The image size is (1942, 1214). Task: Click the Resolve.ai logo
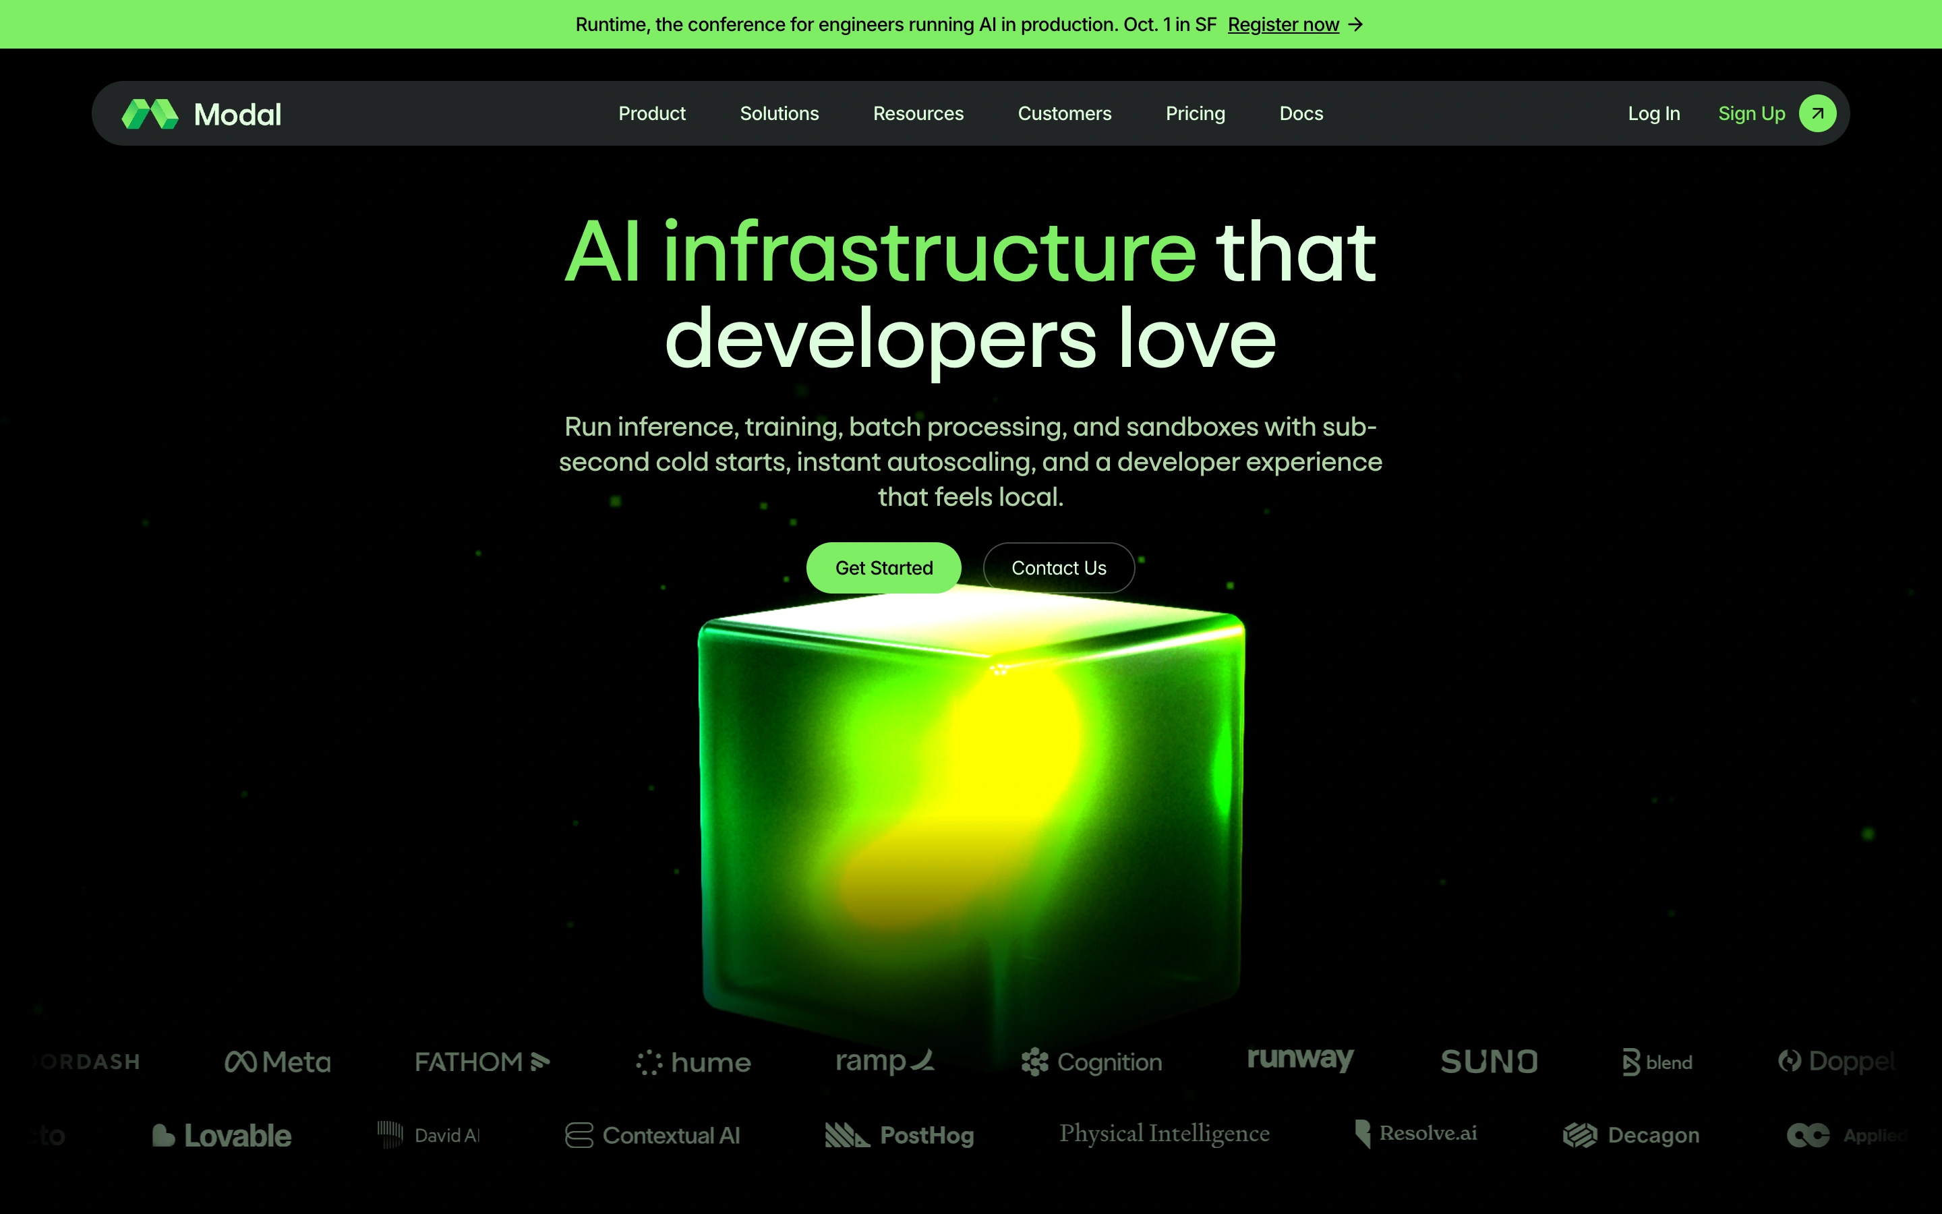pos(1415,1134)
